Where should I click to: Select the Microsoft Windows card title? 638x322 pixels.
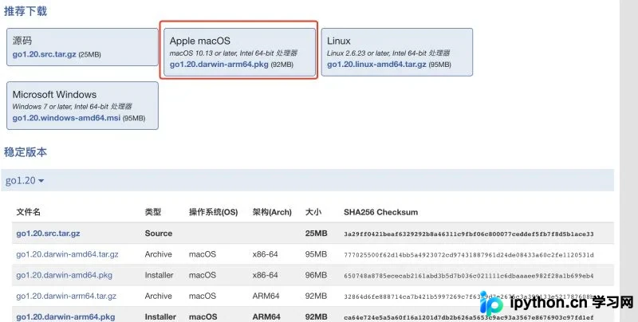click(54, 94)
